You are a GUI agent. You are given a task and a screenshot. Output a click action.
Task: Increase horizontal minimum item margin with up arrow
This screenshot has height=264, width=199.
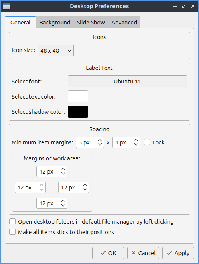[100, 140]
